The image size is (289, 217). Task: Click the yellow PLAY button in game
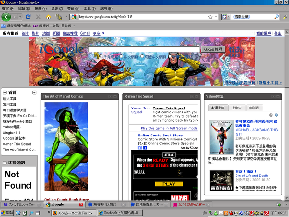(x=169, y=184)
